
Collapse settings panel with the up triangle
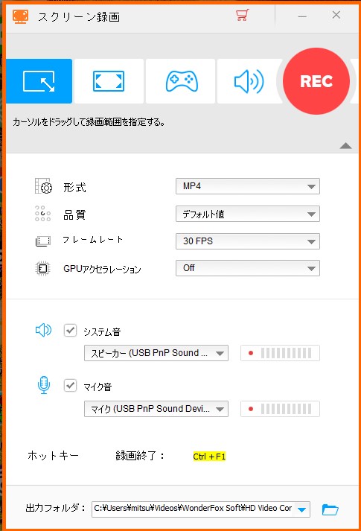[x=345, y=146]
